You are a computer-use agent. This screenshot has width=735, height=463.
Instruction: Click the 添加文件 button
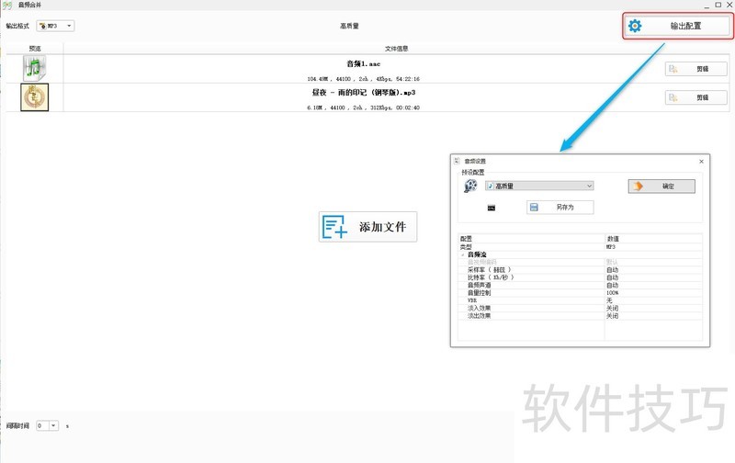pyautogui.click(x=368, y=227)
